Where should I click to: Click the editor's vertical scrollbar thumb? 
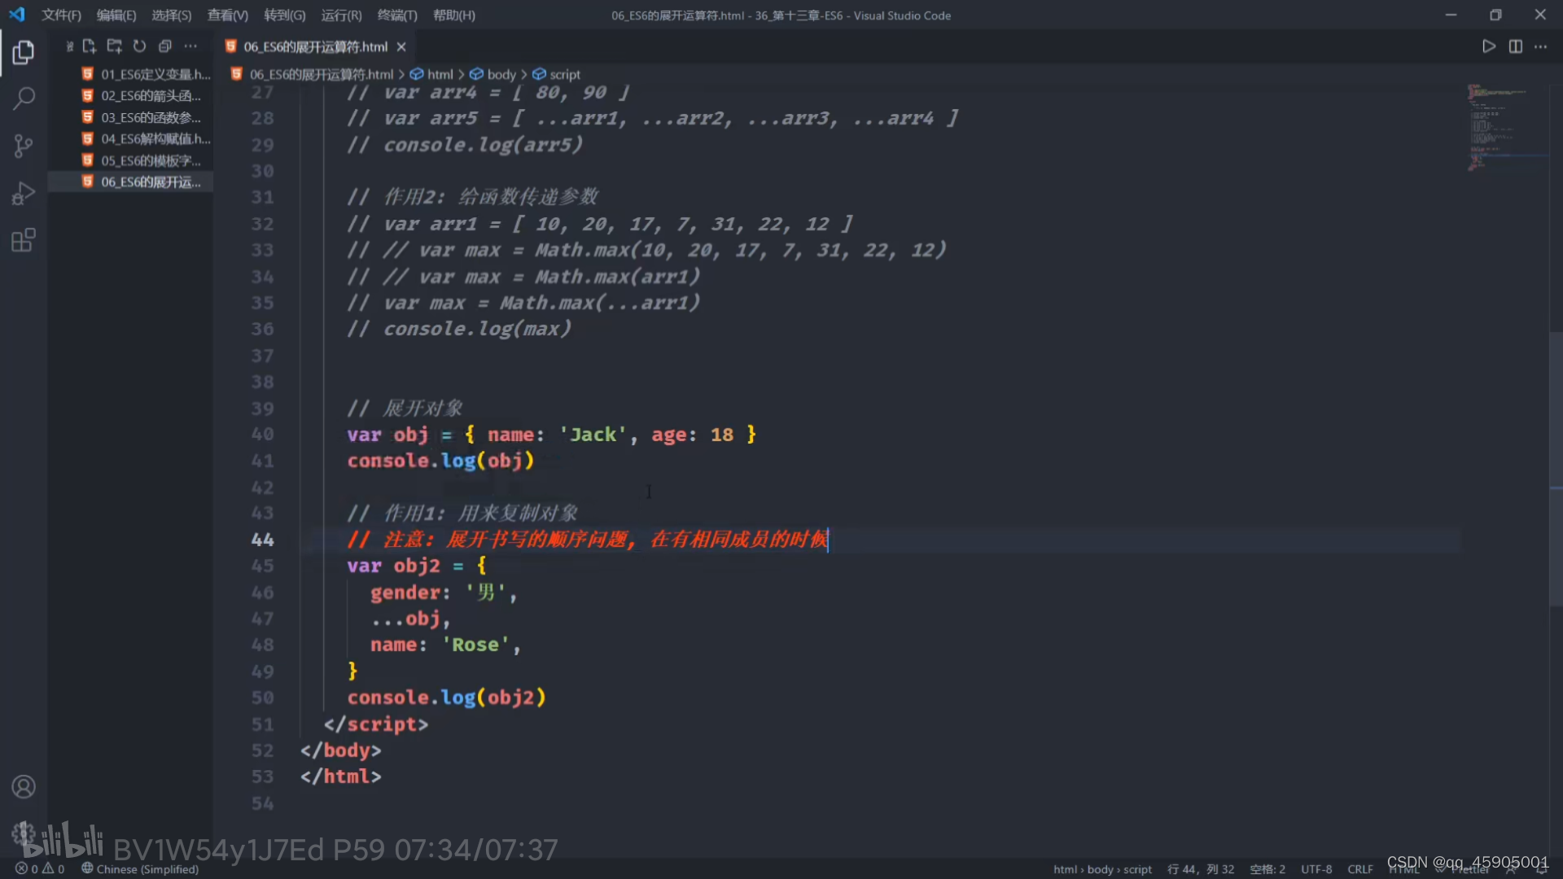1555,468
